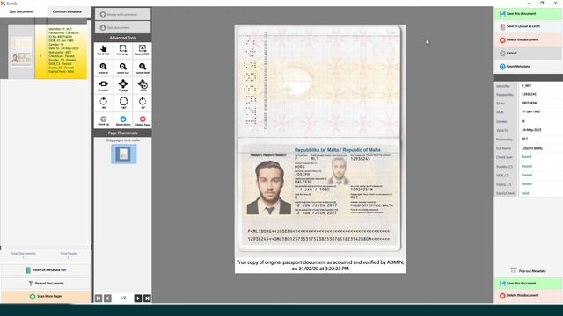Click the Zoom reset tool

[143, 68]
